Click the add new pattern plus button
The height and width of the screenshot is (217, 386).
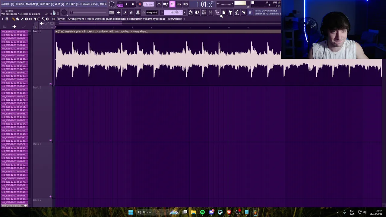tap(184, 12)
